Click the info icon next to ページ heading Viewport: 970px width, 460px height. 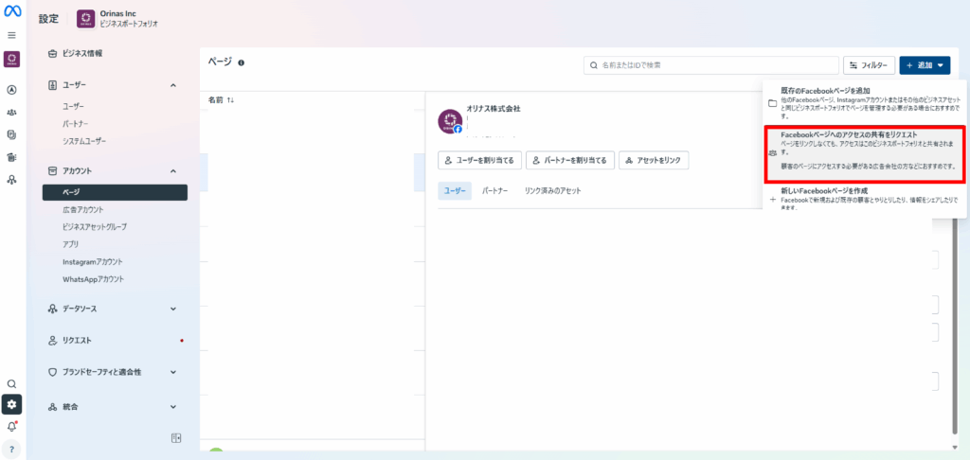[242, 62]
